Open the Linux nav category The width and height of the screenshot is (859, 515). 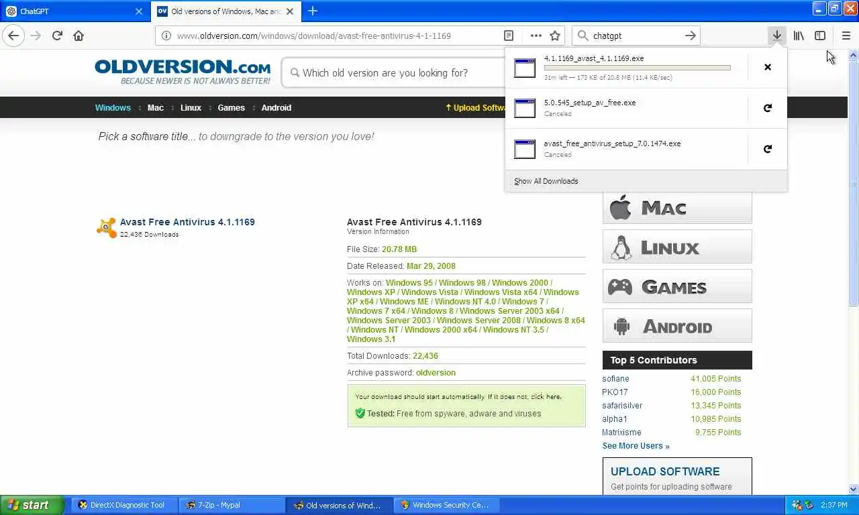click(x=191, y=107)
